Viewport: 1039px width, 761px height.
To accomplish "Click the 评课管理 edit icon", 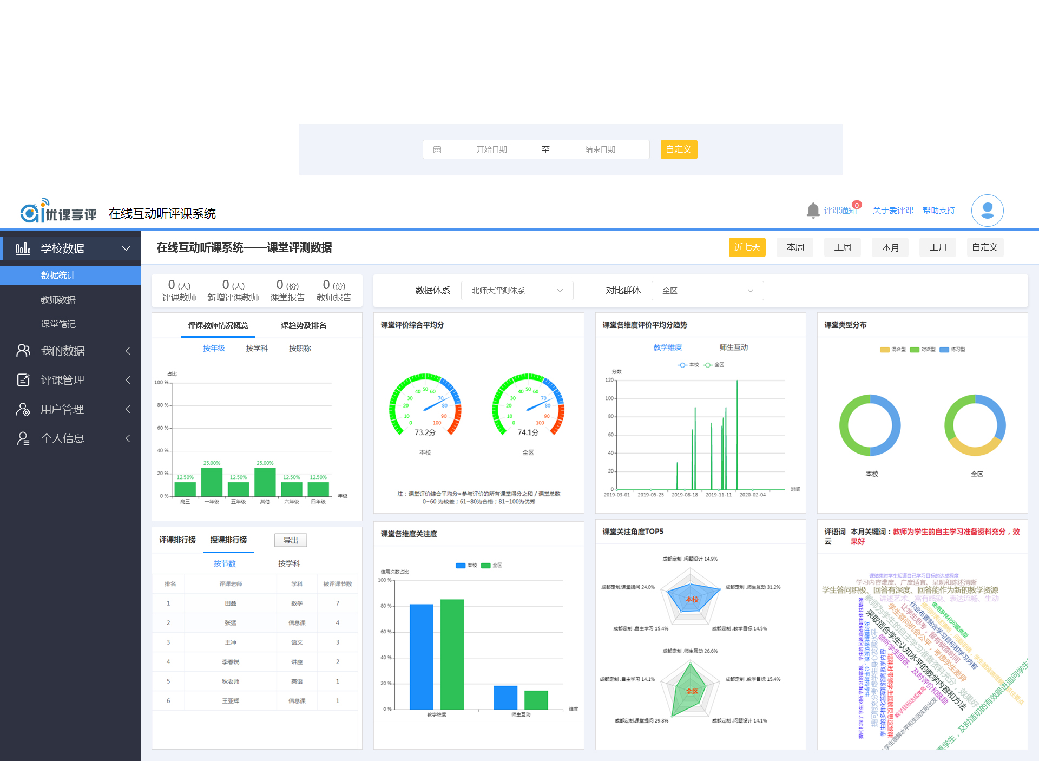I will click(x=23, y=380).
